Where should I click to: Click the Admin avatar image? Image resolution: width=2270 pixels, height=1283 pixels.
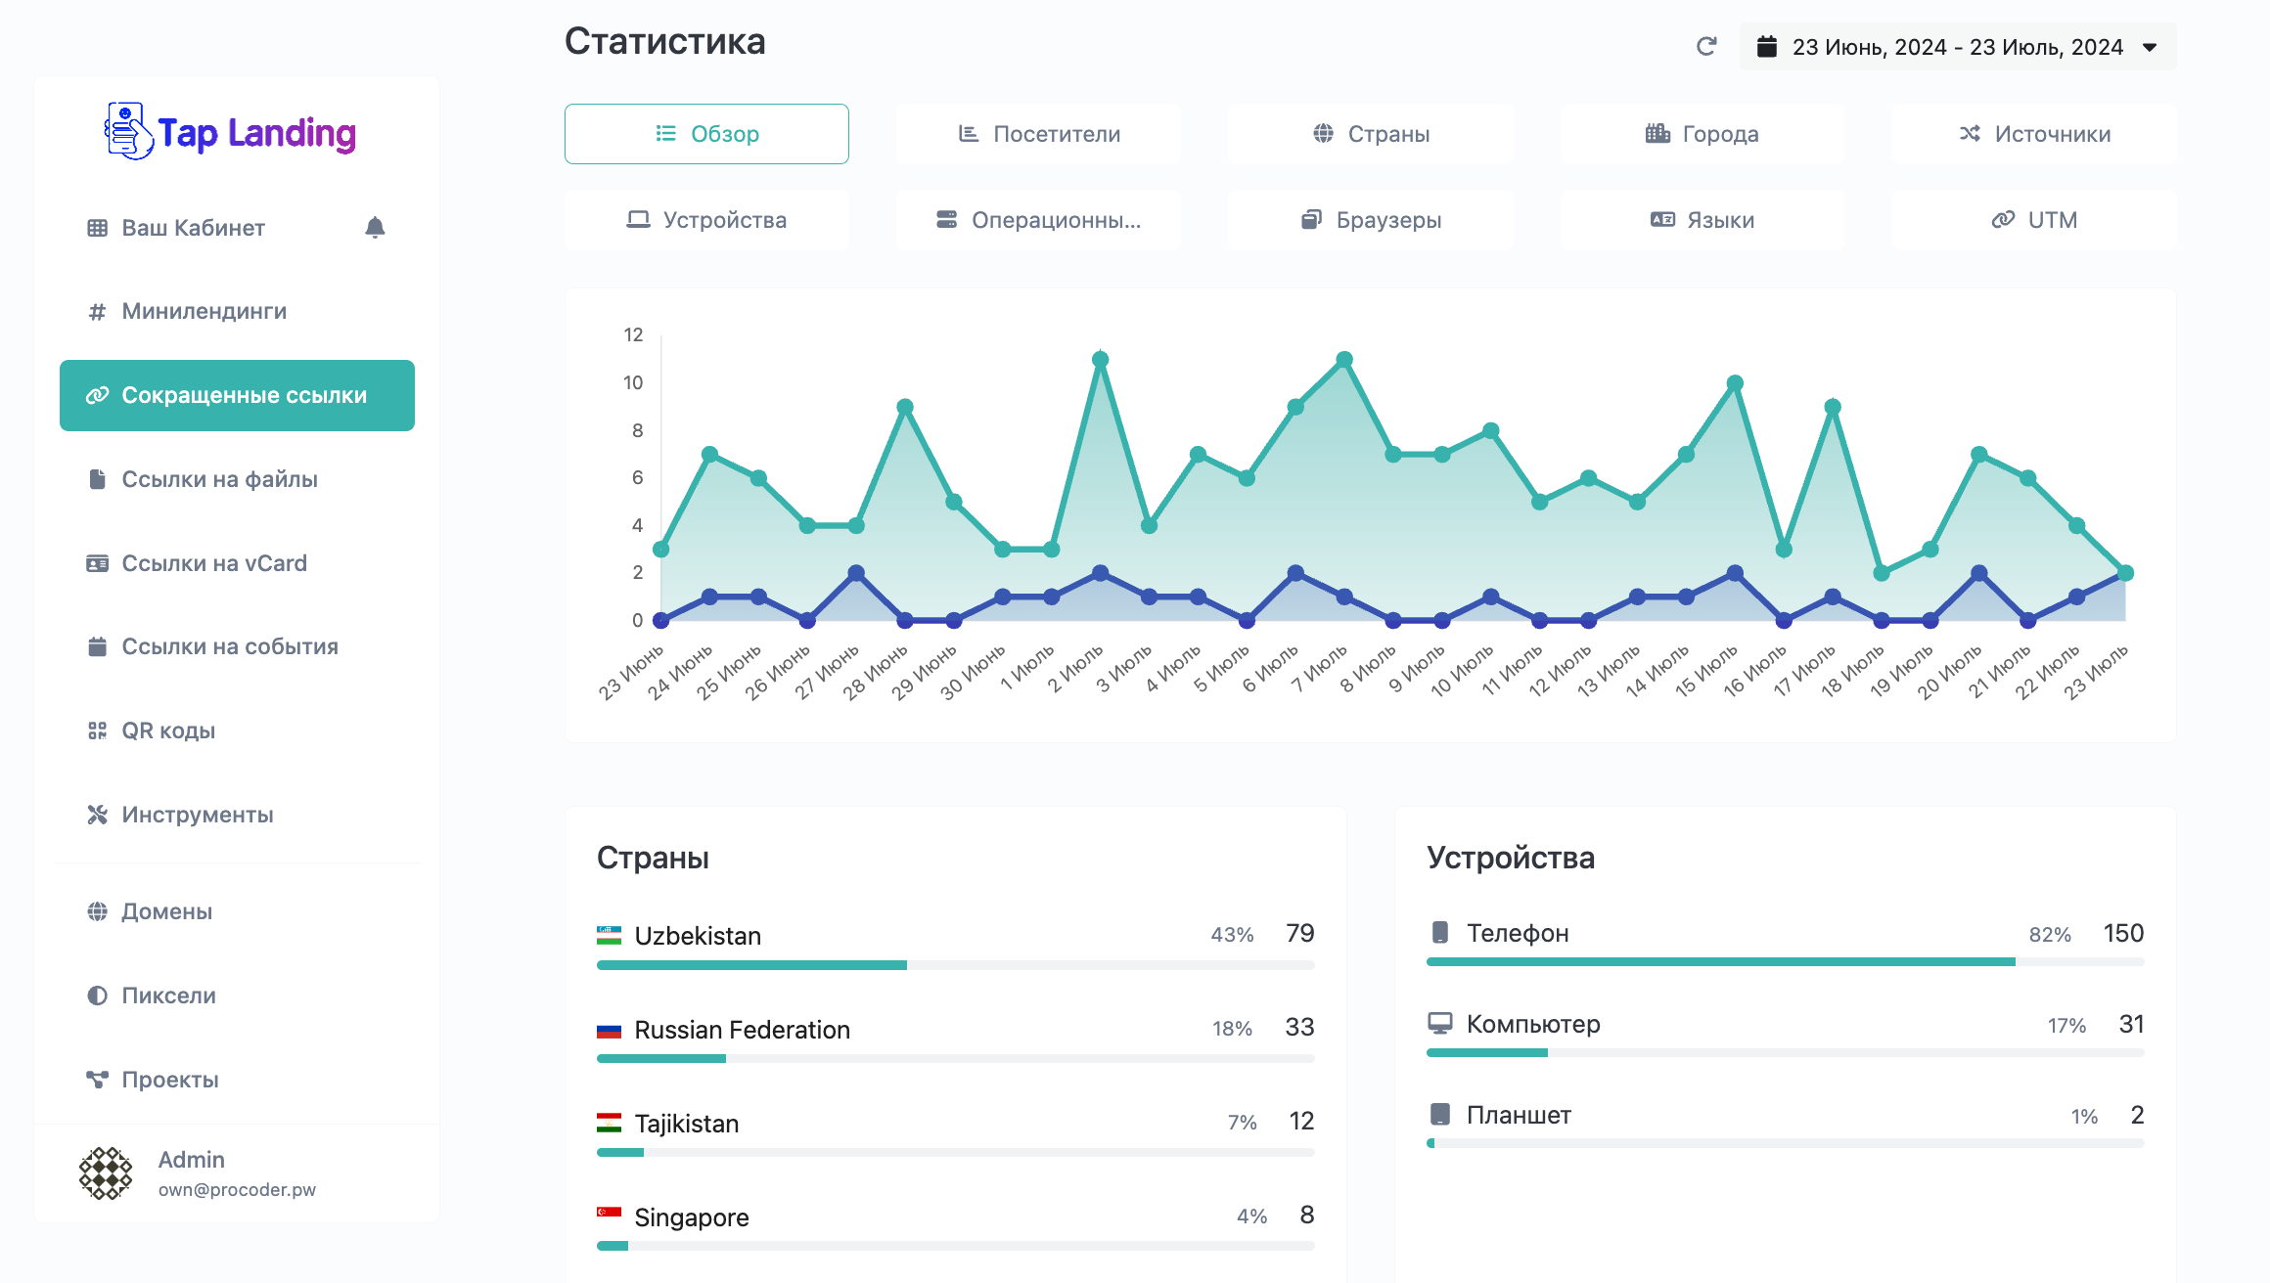(x=106, y=1173)
